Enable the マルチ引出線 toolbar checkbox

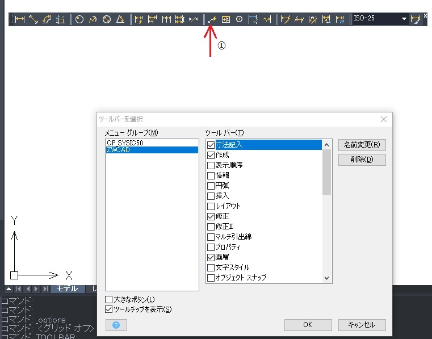pyautogui.click(x=211, y=237)
